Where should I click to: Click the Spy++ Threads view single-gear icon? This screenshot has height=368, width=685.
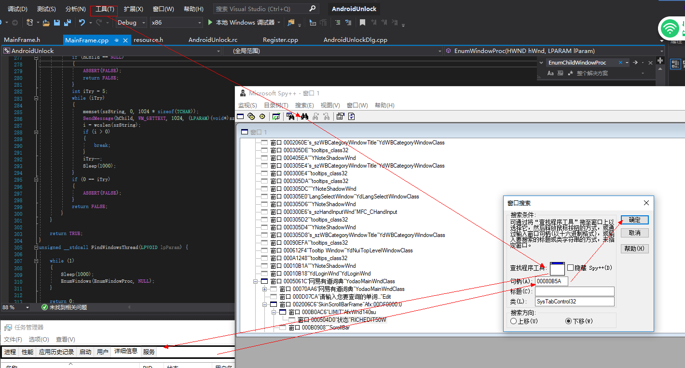[262, 116]
